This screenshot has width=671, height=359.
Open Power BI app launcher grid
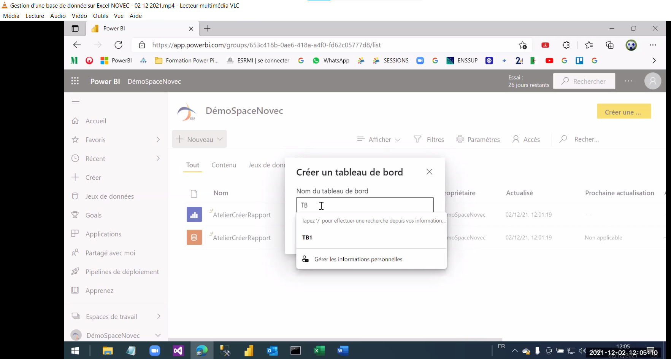pyautogui.click(x=75, y=81)
